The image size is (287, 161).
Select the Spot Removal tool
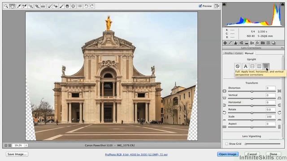point(50,6)
